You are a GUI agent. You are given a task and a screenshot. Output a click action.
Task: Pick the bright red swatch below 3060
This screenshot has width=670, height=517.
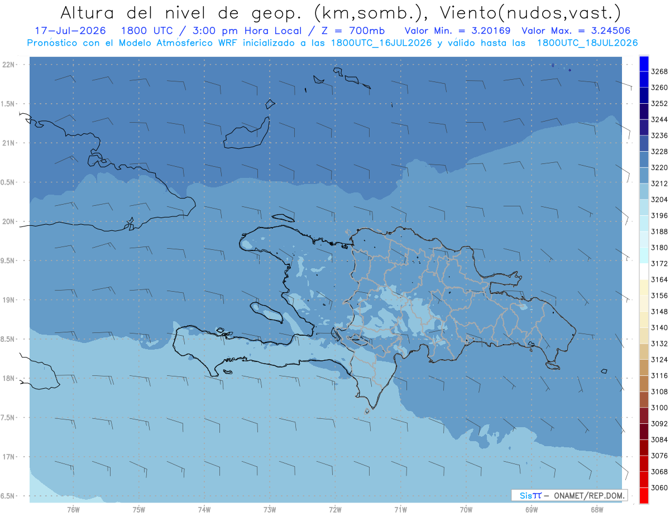coord(644,495)
